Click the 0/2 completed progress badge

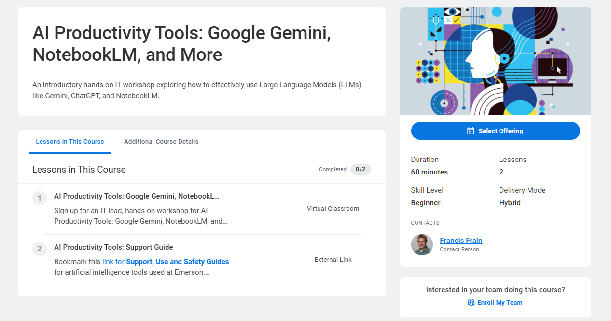click(361, 169)
